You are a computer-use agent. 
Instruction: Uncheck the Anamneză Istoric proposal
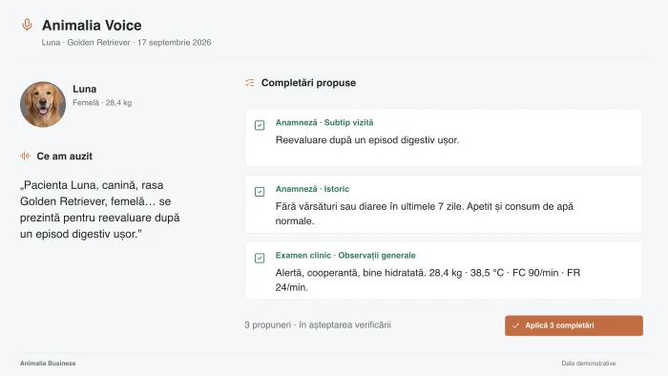coord(260,192)
